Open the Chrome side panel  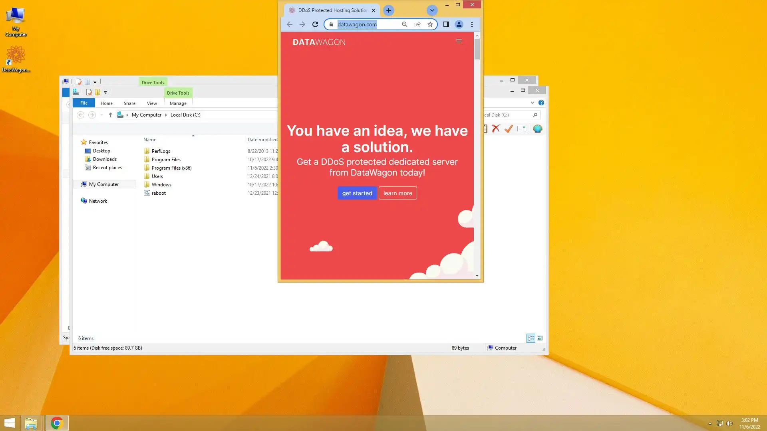pos(446,24)
